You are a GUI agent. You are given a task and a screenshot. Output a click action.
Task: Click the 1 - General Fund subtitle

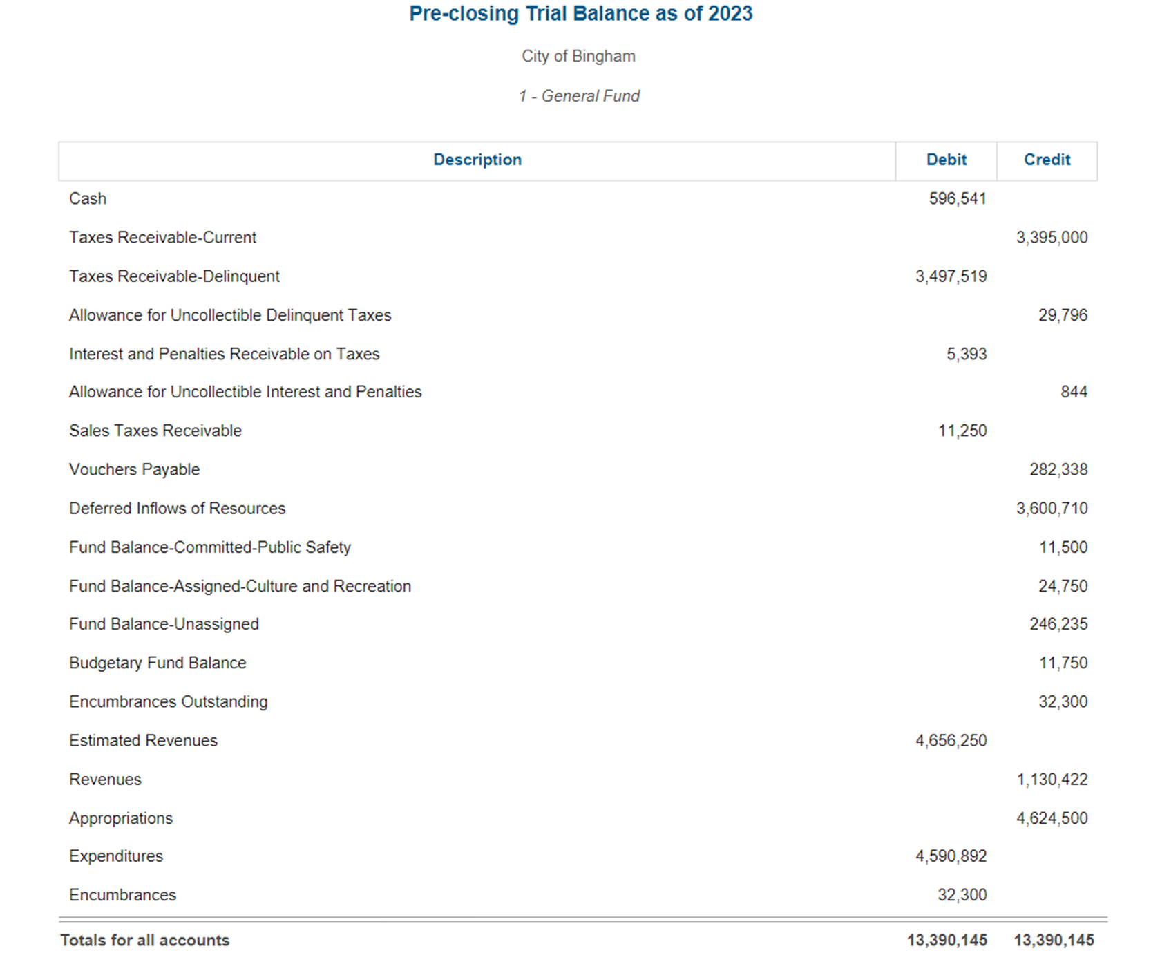(x=579, y=95)
